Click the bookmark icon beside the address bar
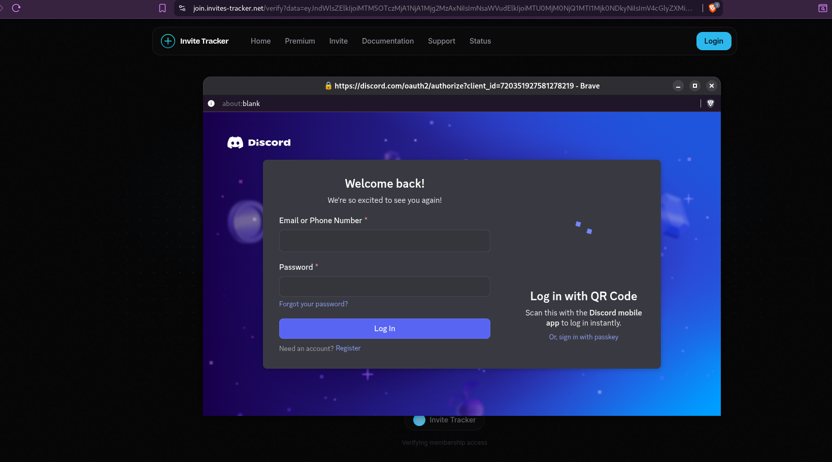 tap(162, 8)
